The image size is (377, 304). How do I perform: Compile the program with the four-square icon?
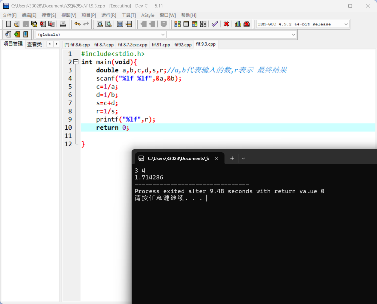177,24
